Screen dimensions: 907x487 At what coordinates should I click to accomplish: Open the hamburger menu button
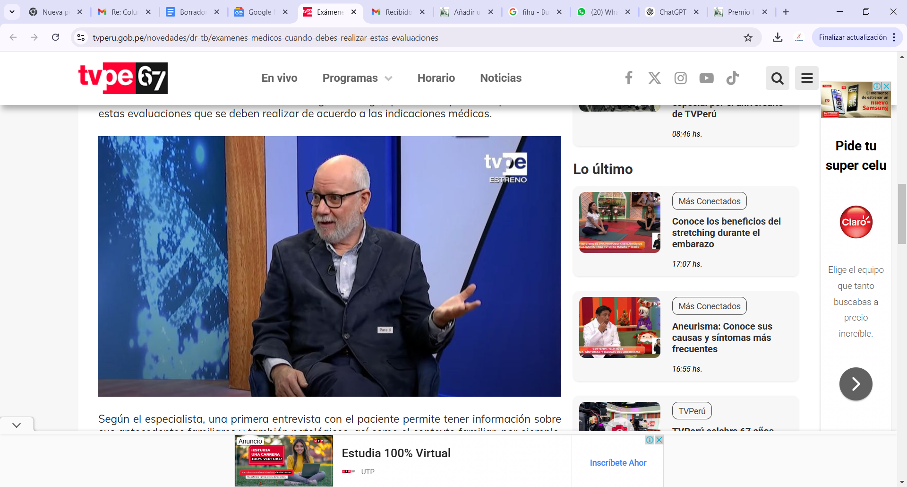tap(807, 78)
